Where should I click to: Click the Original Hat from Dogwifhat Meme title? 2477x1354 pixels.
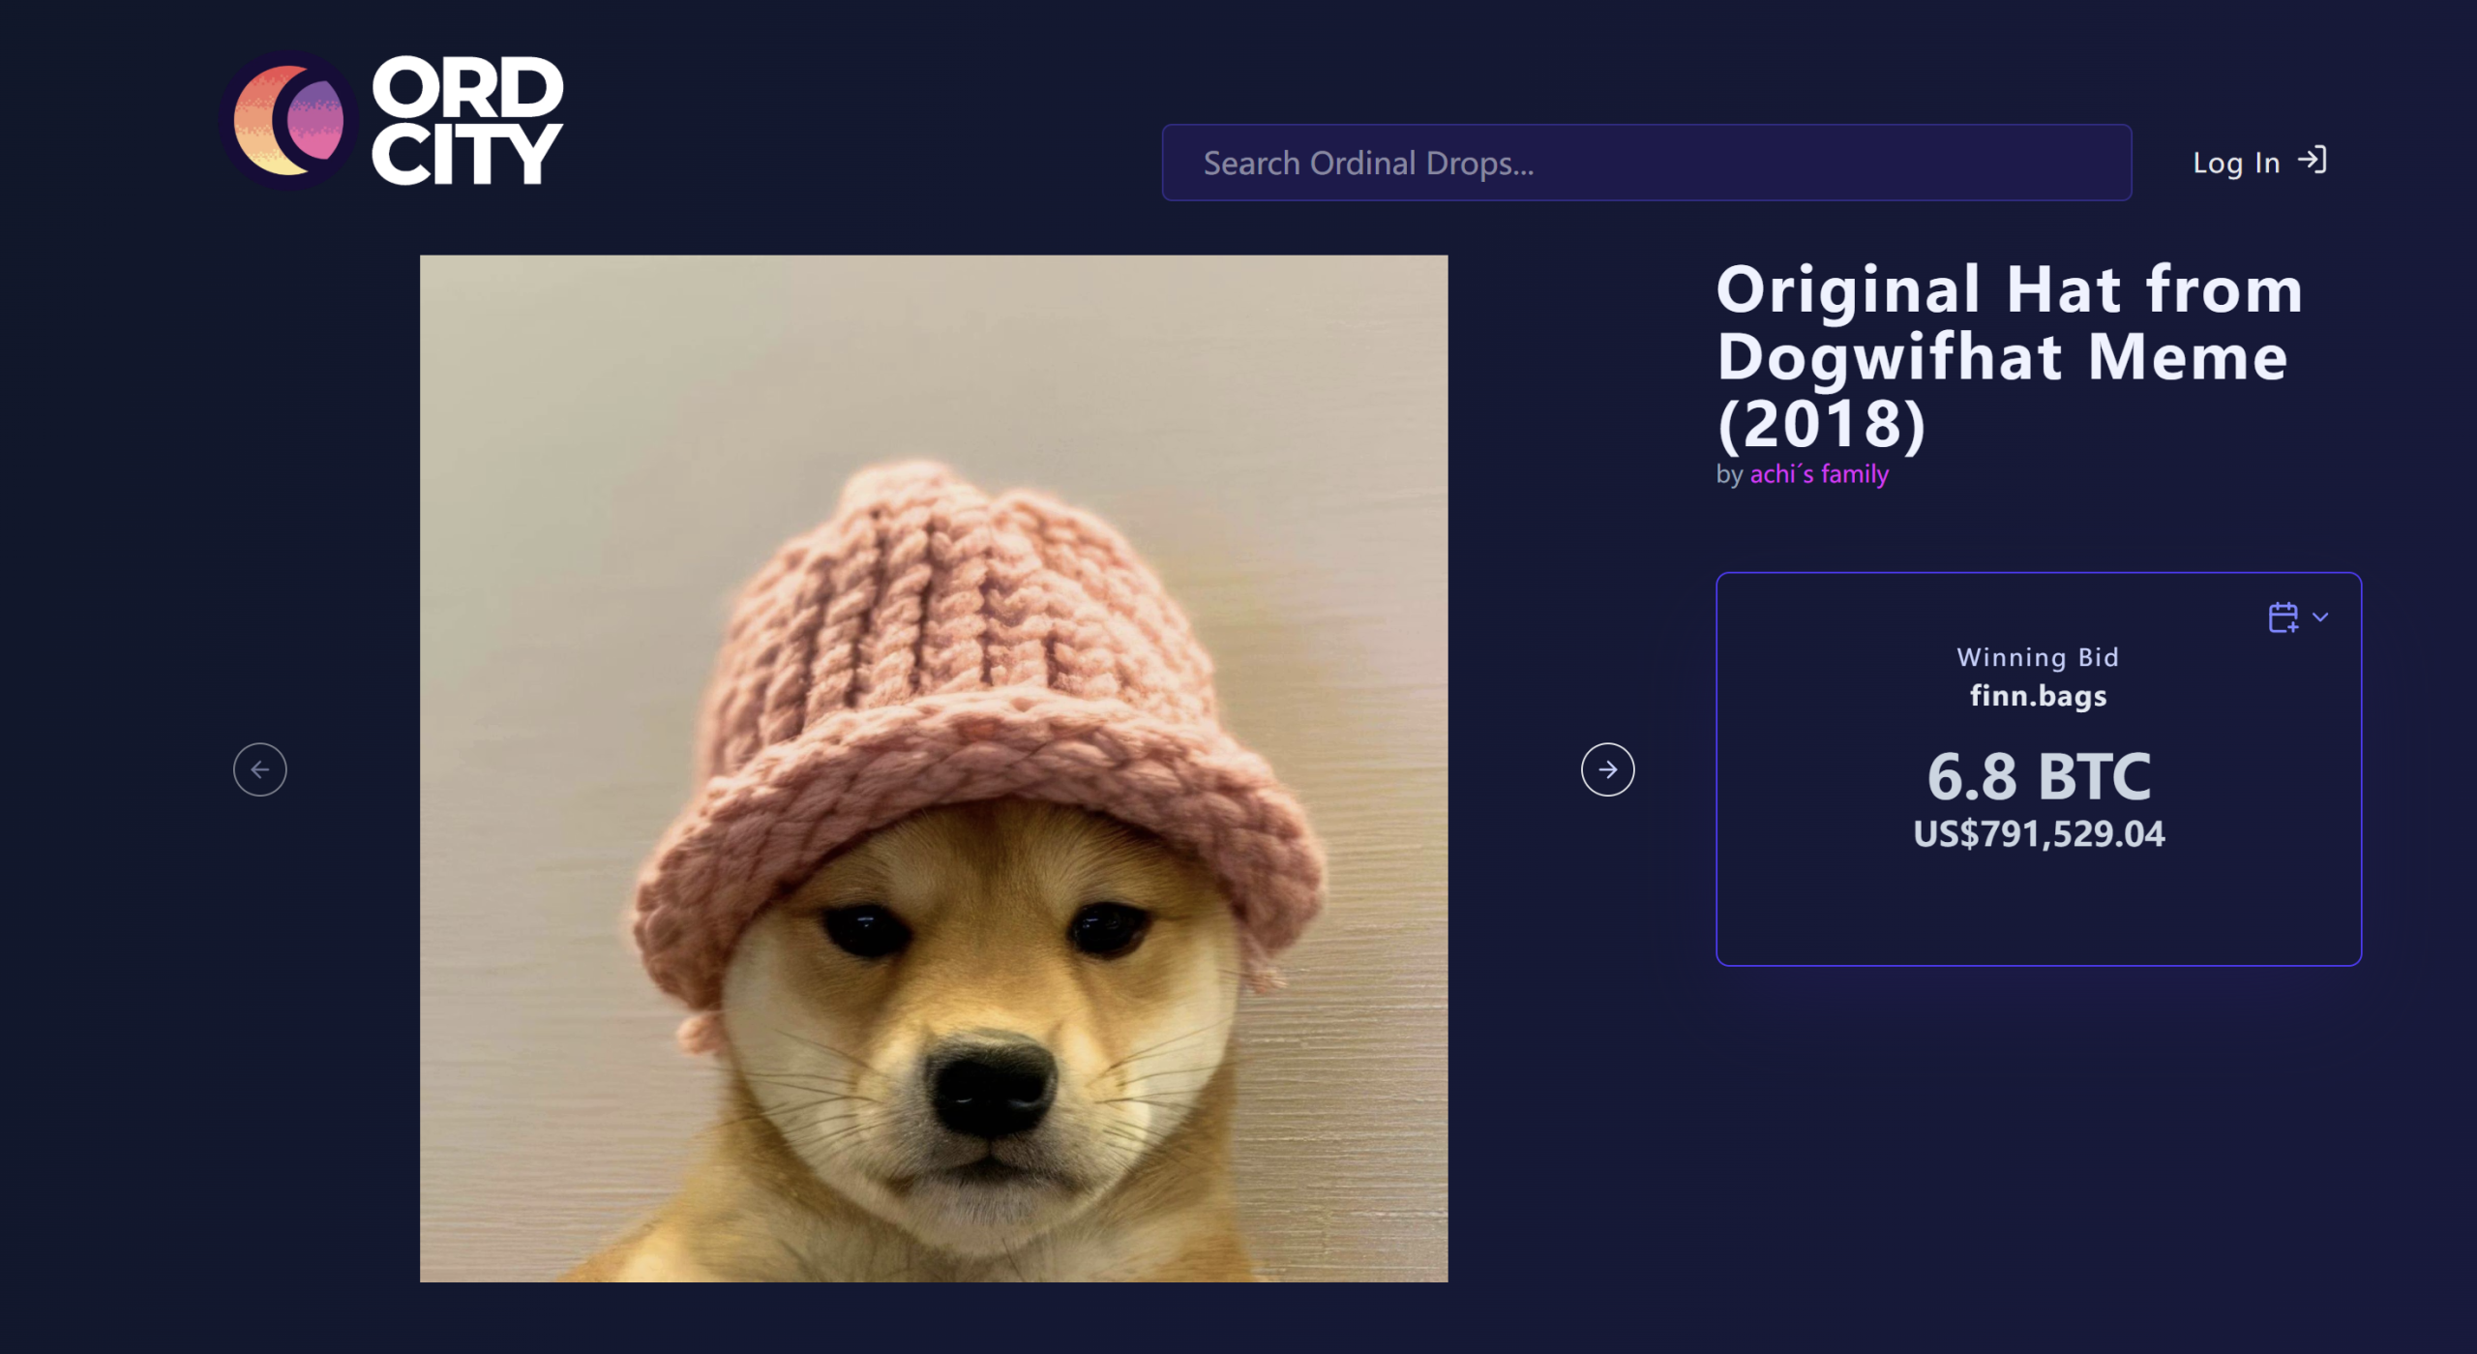click(x=2009, y=356)
